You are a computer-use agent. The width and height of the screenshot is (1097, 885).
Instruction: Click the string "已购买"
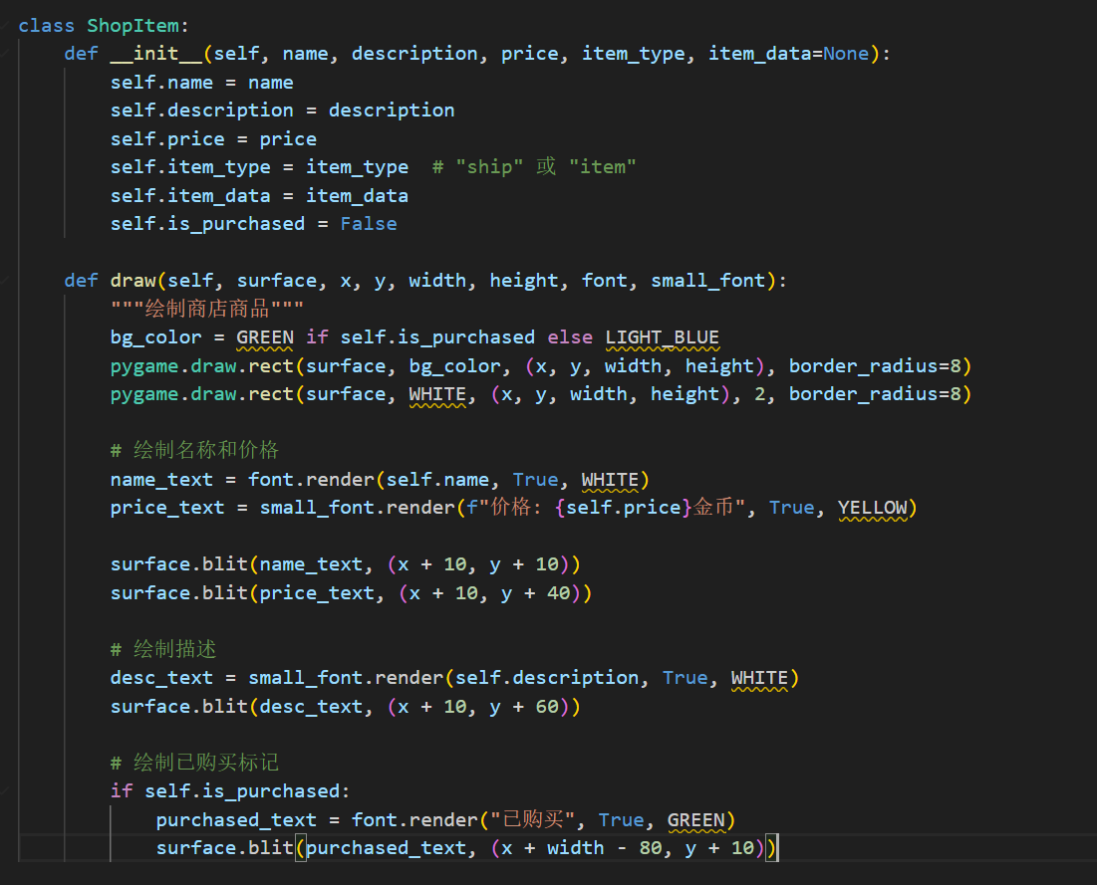point(532,819)
